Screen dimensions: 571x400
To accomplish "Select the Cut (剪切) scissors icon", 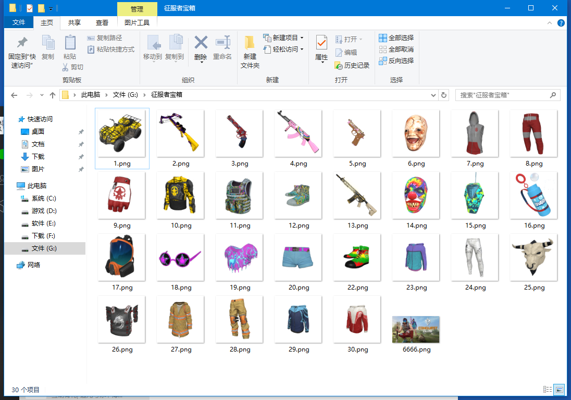I will (x=65, y=67).
